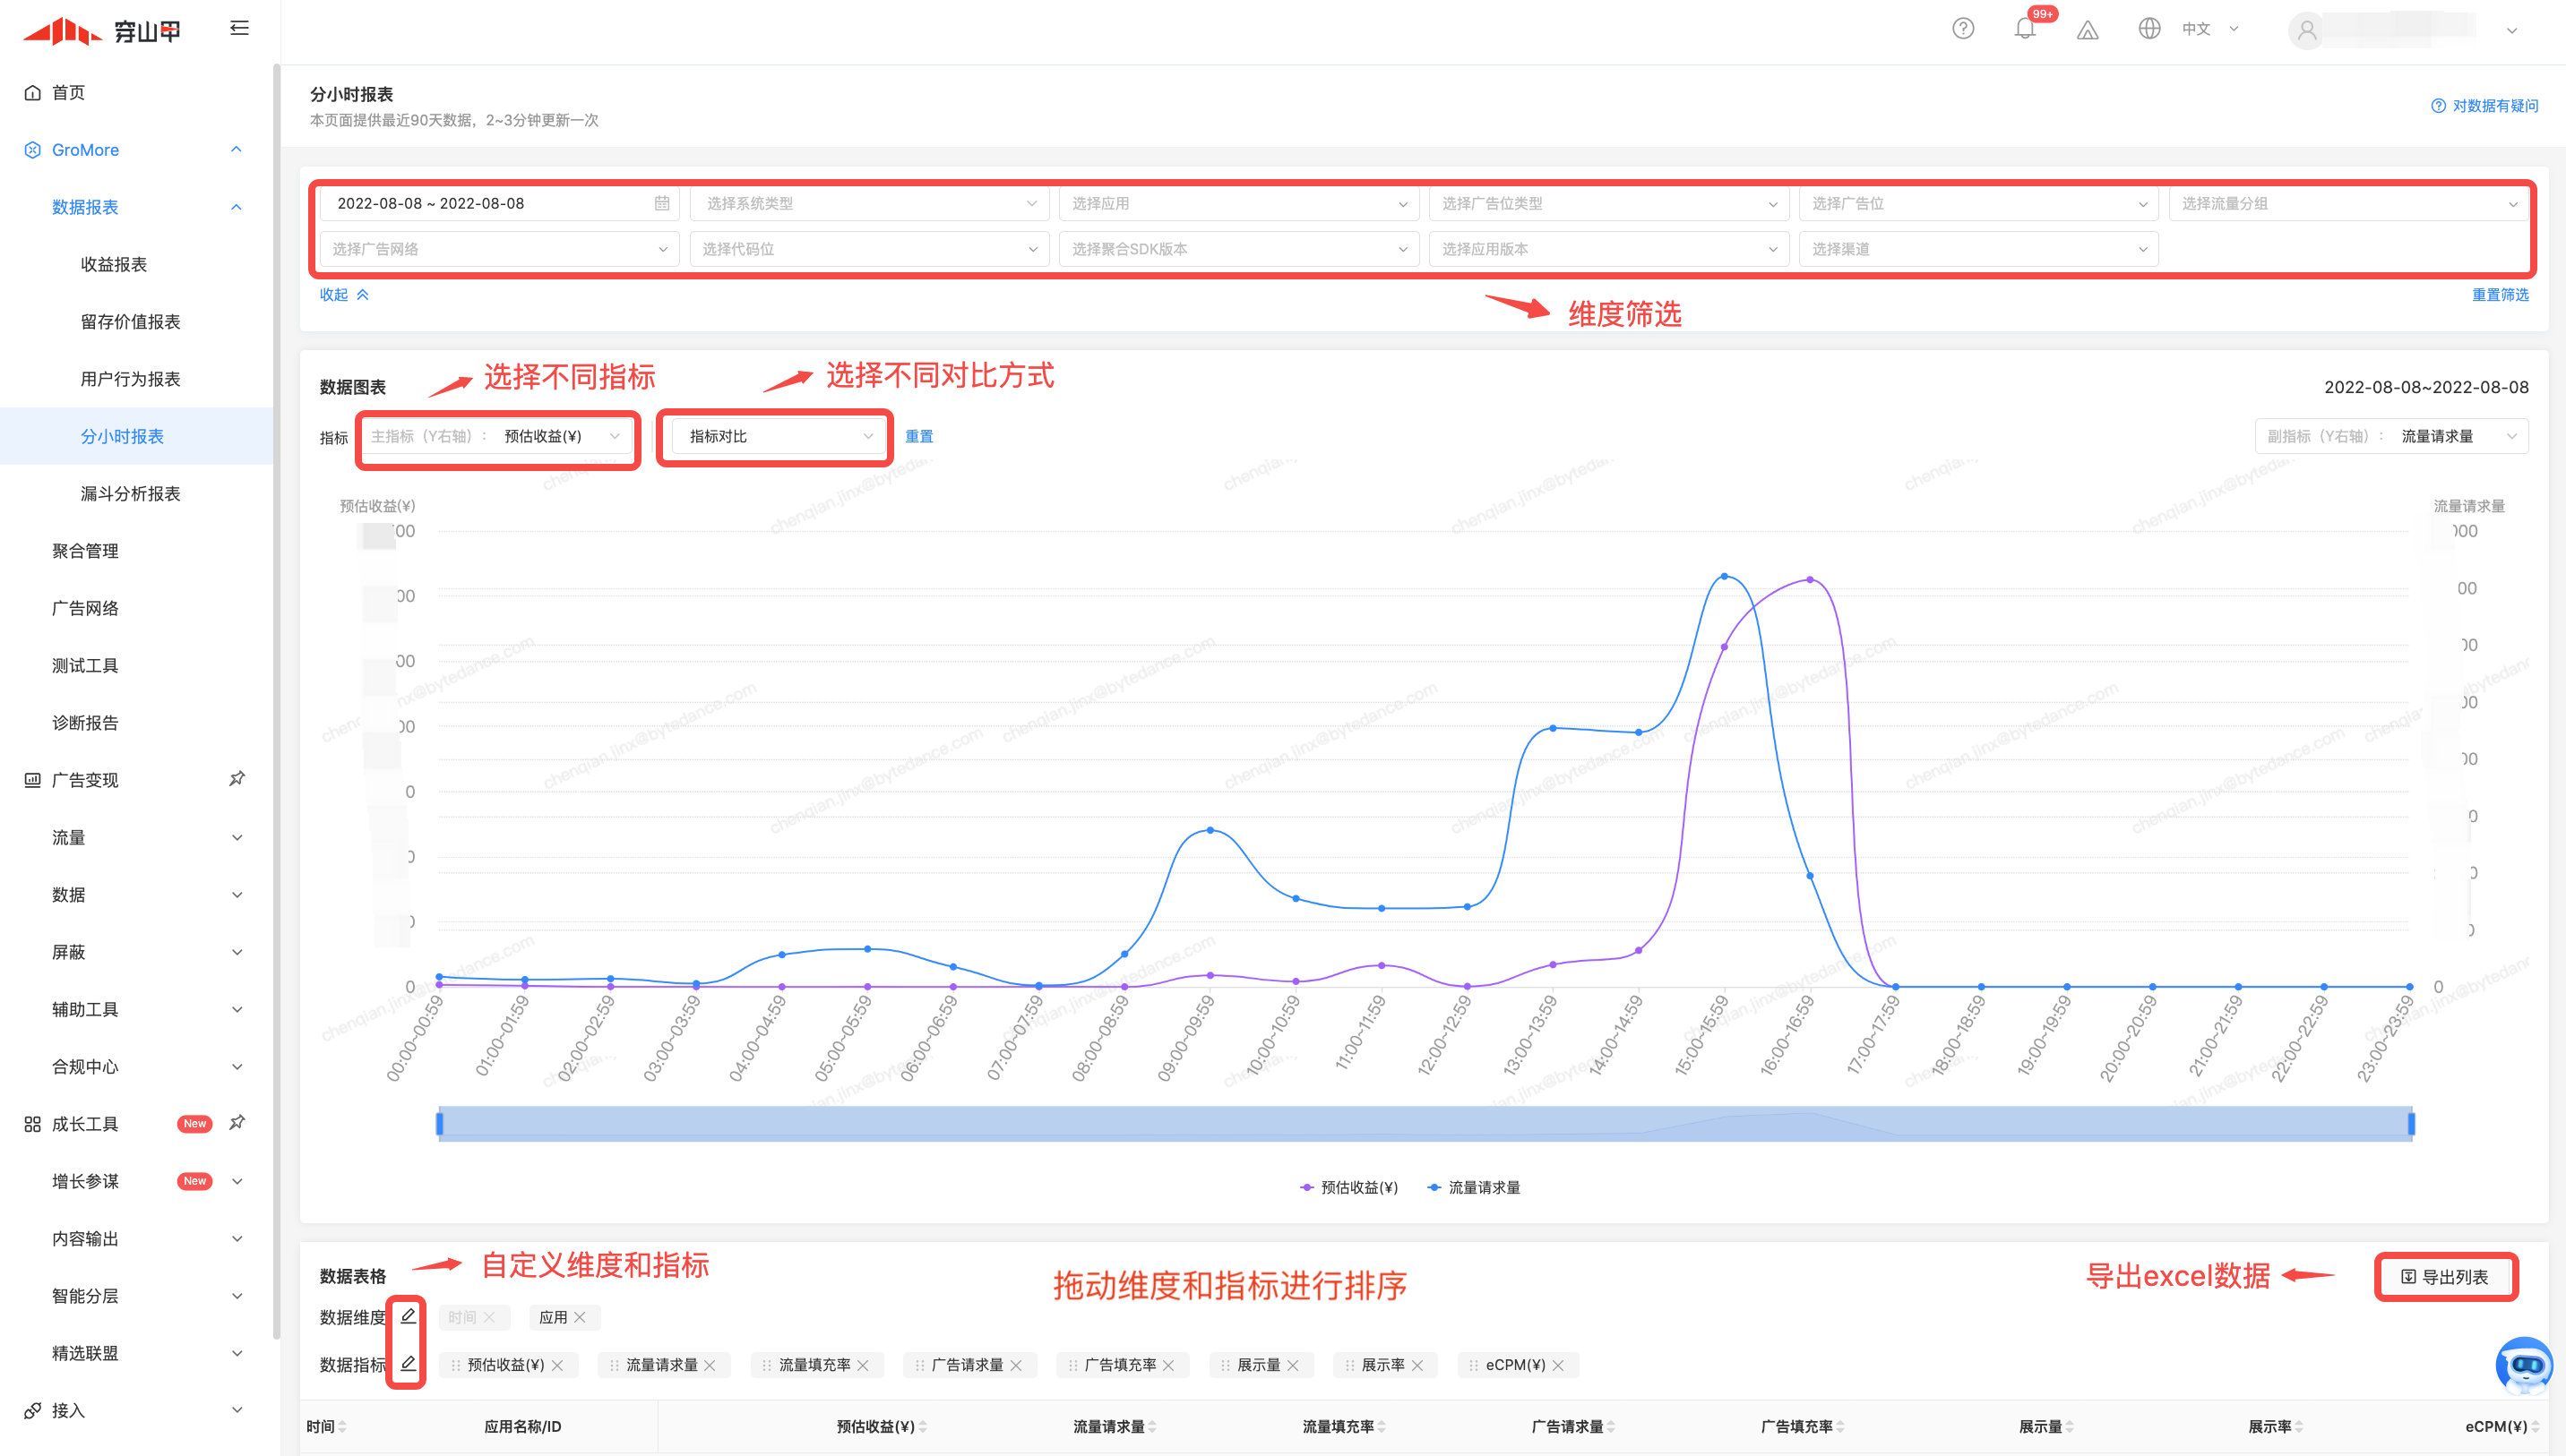Viewport: 2566px width, 1456px height.
Task: Open 留存价值报表 in sidebar
Action: pos(130,321)
